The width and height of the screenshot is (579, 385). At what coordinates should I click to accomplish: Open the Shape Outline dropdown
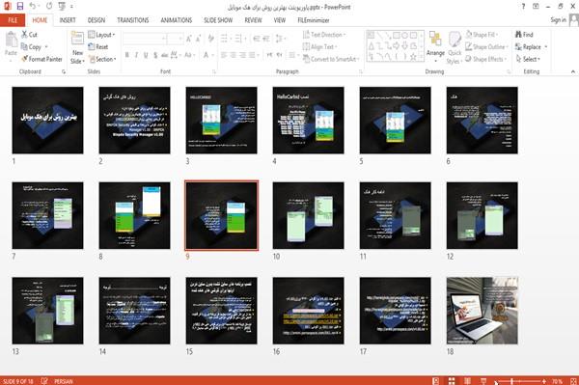click(x=486, y=47)
